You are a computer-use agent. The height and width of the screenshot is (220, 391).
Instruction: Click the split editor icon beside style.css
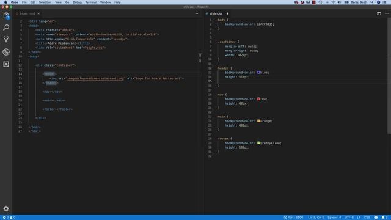[379, 13]
